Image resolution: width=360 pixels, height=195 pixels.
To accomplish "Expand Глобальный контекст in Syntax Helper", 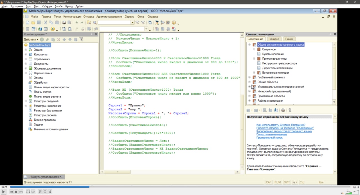I will 249,77.
